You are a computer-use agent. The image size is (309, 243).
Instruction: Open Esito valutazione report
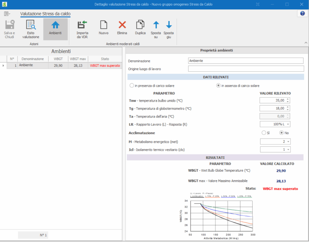pyautogui.click(x=31, y=29)
